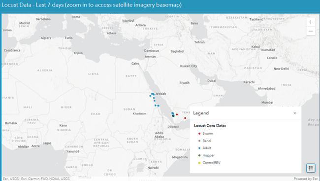The height and width of the screenshot is (181, 320).
Task: Click the blue adult dot beside Jeddah
Action: point(154,94)
